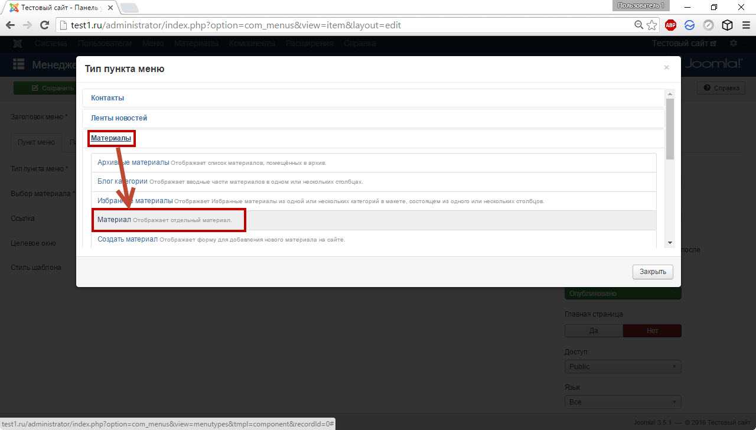This screenshot has width=756, height=430.
Task: Open the Chrome three-dot menu
Action: (x=745, y=25)
